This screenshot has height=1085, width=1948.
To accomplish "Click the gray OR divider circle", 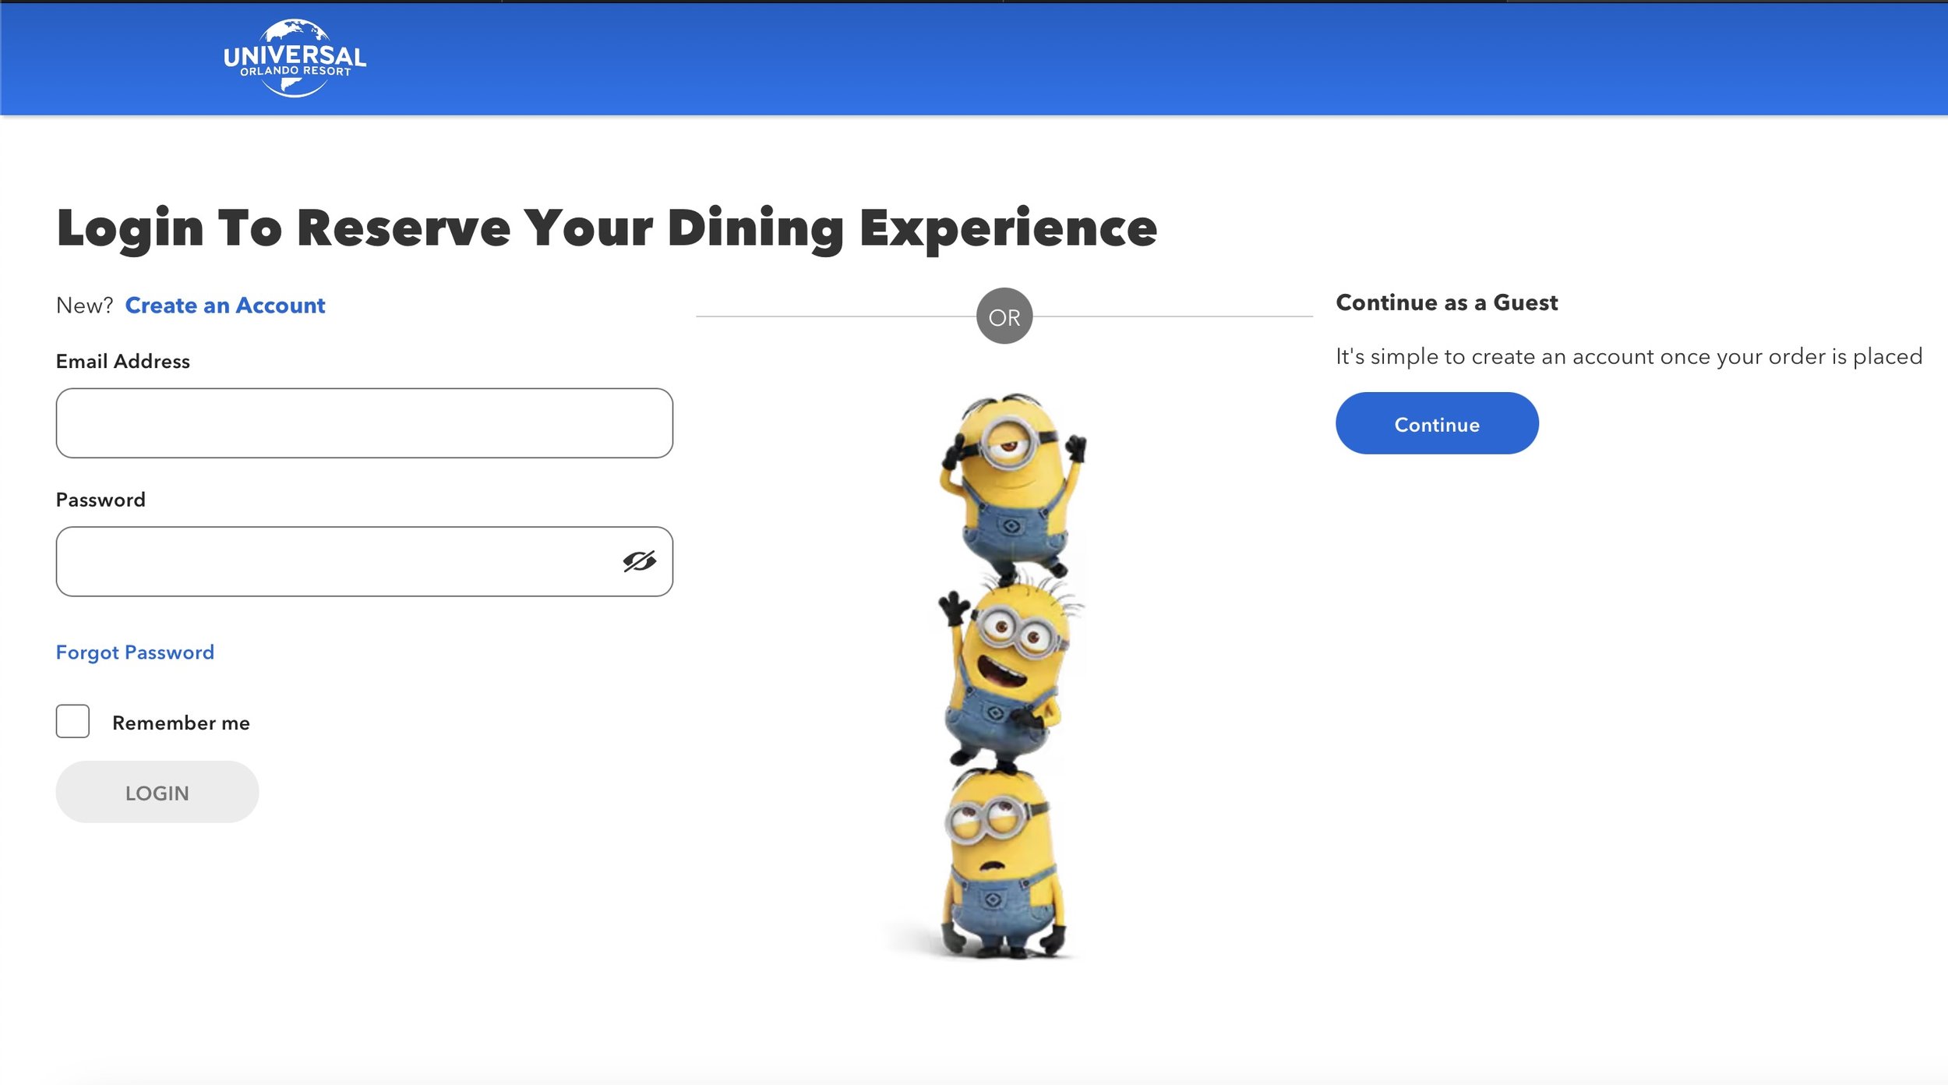I will tap(1004, 316).
